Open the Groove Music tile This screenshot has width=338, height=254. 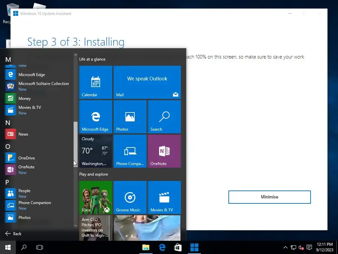click(130, 197)
